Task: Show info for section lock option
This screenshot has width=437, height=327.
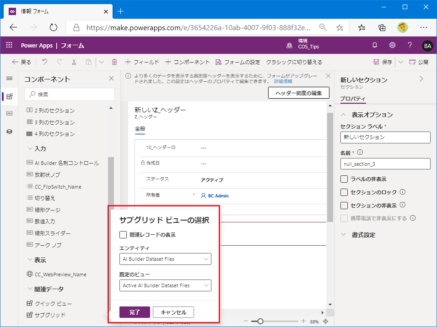Action: click(x=402, y=191)
